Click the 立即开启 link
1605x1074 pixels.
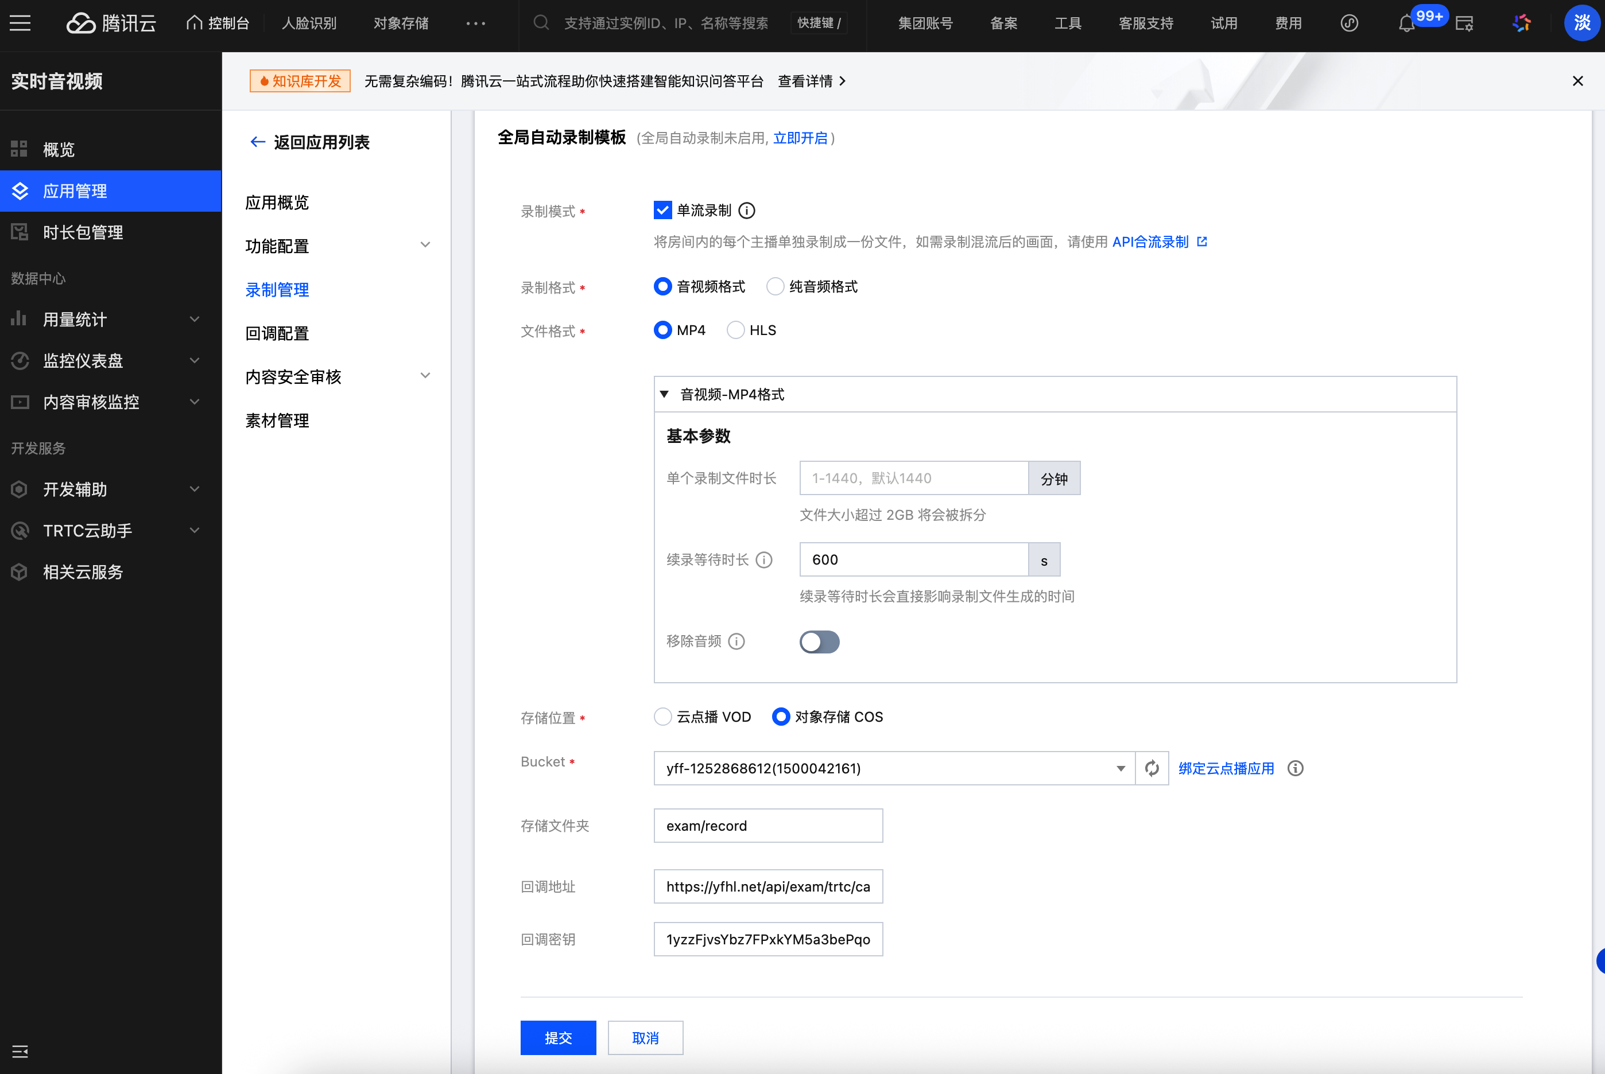pos(800,138)
